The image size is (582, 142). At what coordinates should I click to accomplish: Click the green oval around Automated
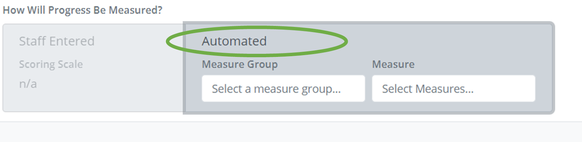pos(257,41)
